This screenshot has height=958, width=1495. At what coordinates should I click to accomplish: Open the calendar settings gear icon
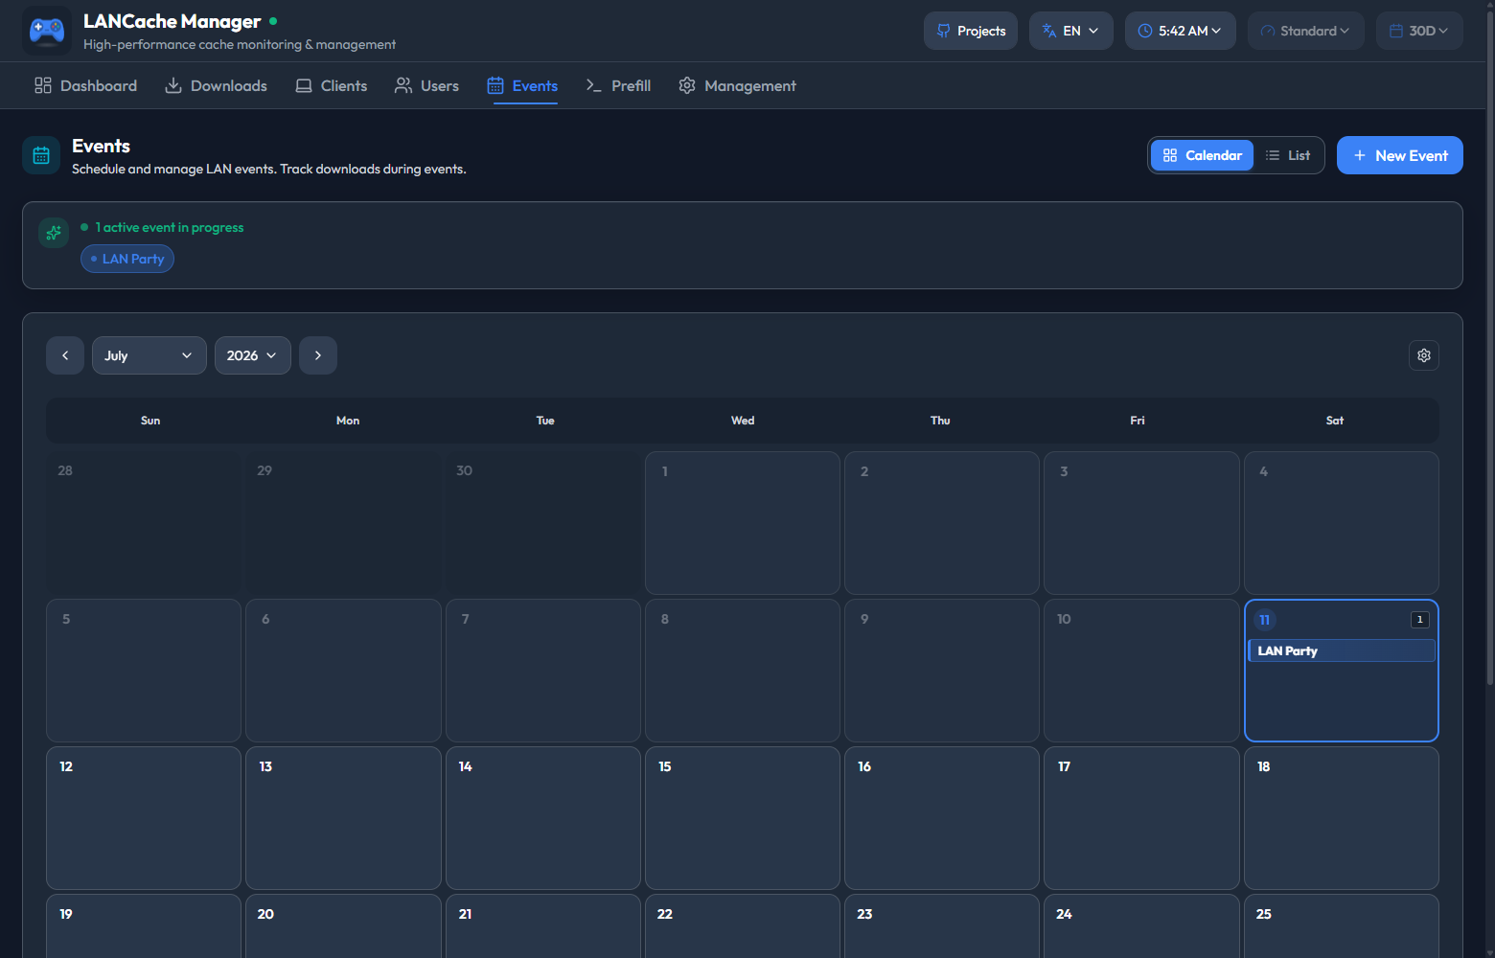[1424, 355]
